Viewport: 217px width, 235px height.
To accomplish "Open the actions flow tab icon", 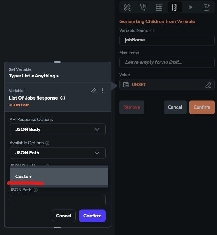I will pos(143,7).
